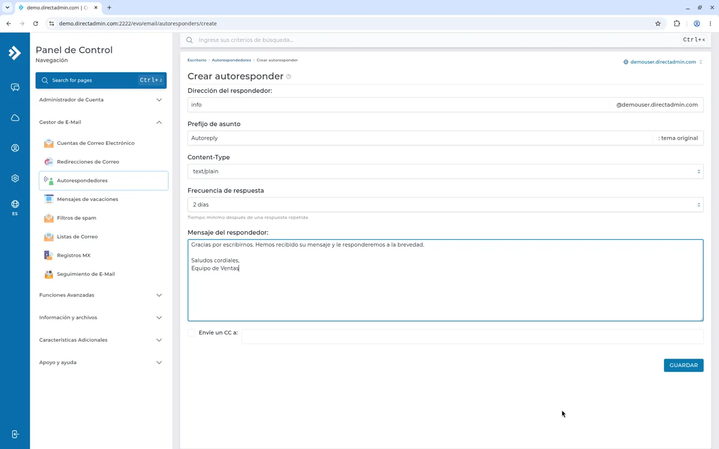Screen dimensions: 719x449
Task: Follow the Escritorio breadcrumb link
Action: click(x=197, y=60)
